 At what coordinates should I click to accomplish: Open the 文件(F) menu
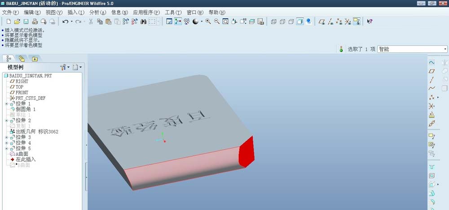tap(10, 13)
